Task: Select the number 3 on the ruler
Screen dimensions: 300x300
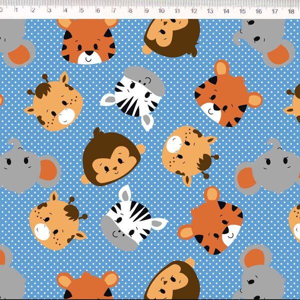Action: click(49, 10)
